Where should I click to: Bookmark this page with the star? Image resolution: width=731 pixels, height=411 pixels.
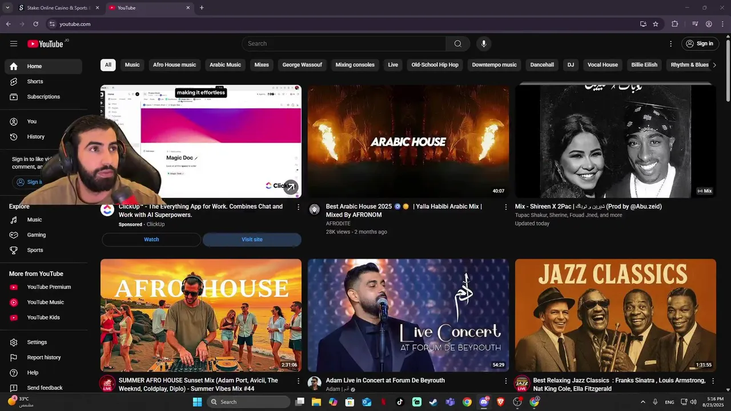pos(656,24)
